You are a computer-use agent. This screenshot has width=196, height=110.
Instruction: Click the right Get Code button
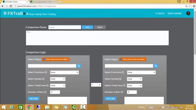[x=110, y=98]
